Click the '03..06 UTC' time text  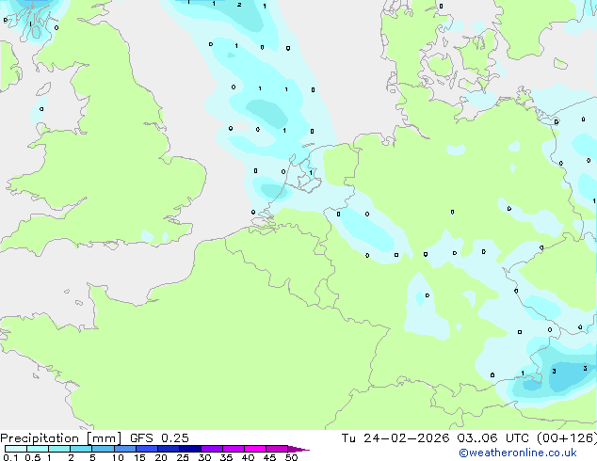(x=492, y=438)
